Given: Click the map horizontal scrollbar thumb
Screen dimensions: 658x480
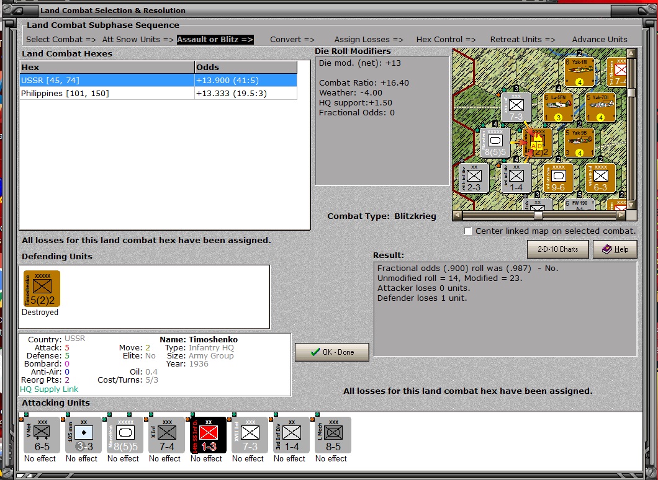Looking at the screenshot, I should pos(538,215).
